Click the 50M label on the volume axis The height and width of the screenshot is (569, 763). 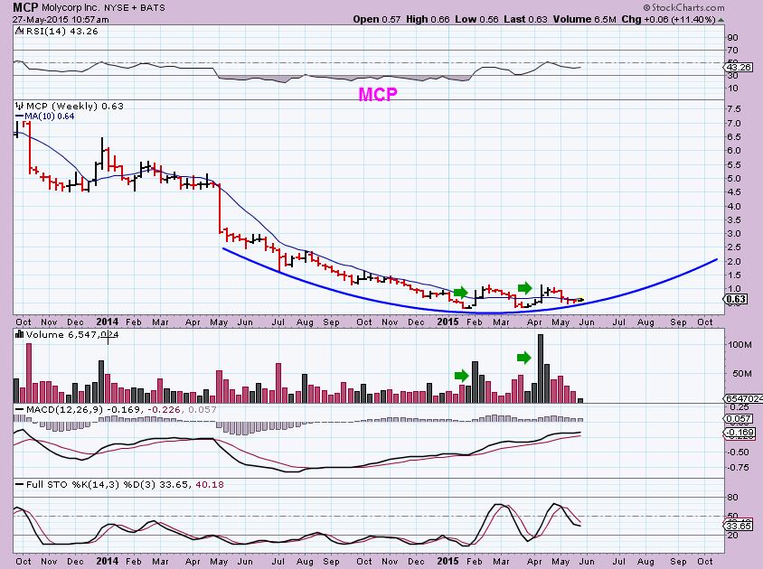(742, 374)
